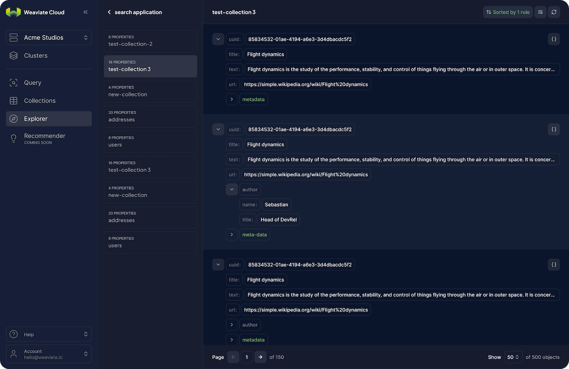Navigate to Collections in sidebar
Viewport: 569px width, 369px height.
coord(40,101)
